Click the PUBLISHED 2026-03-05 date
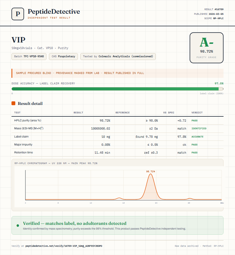Viewport: 235px width, 255px height. 209,14
